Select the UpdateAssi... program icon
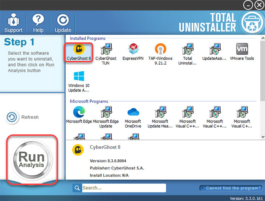Viewport: 265px width, 201px height. tap(214, 52)
